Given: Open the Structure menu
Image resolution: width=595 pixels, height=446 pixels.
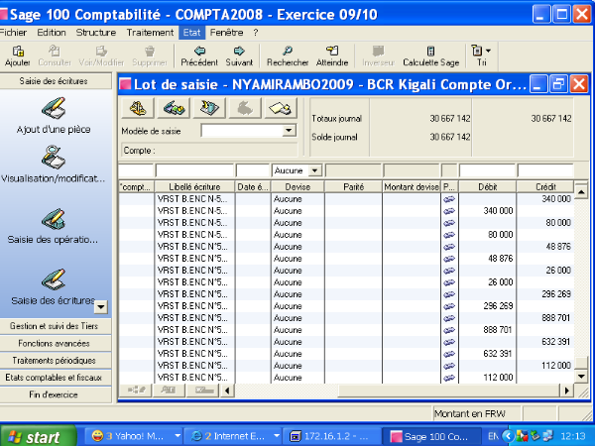Looking at the screenshot, I should (x=96, y=33).
